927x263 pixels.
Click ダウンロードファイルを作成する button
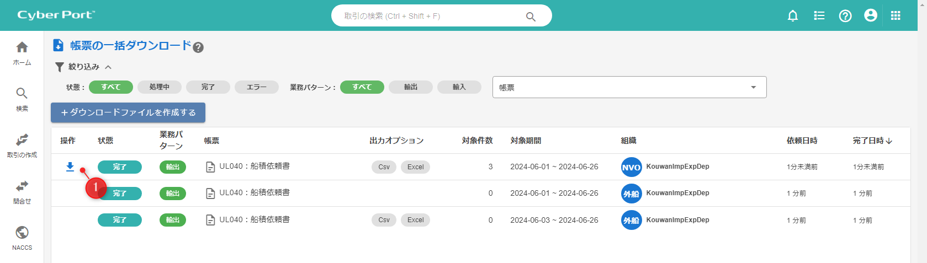click(x=128, y=112)
